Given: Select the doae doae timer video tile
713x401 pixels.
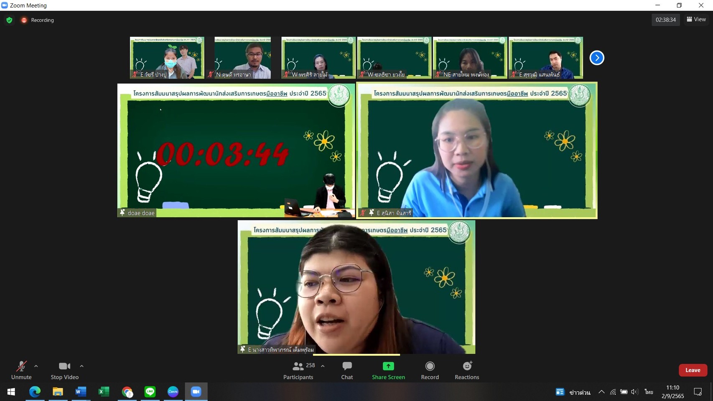Looking at the screenshot, I should [236, 150].
